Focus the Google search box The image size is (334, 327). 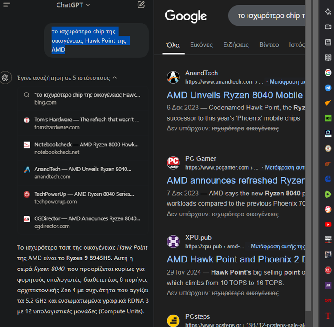267,16
